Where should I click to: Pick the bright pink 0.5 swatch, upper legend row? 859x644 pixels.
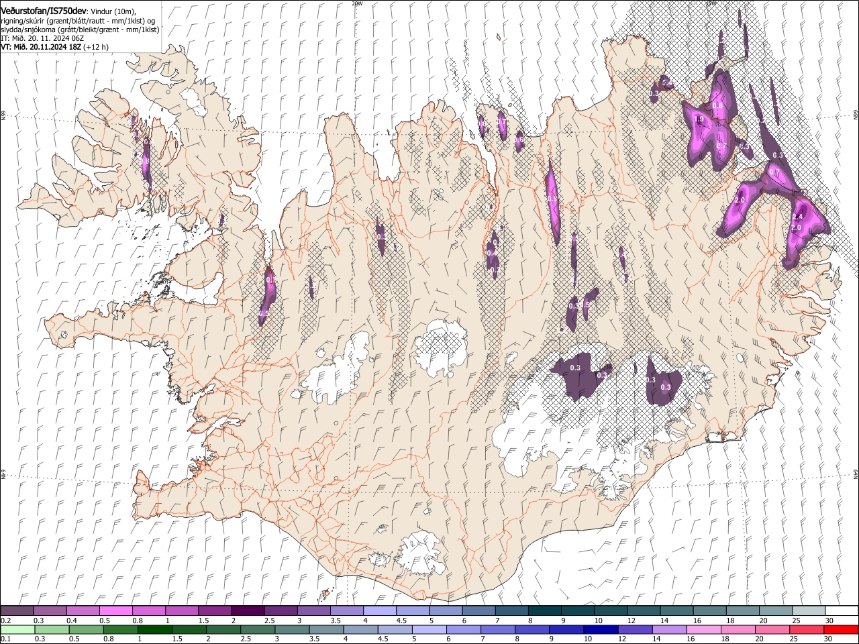point(115,610)
